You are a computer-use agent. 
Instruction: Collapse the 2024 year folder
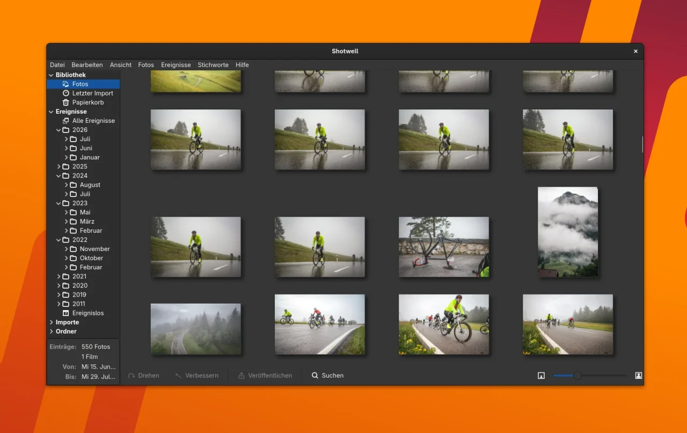point(59,175)
